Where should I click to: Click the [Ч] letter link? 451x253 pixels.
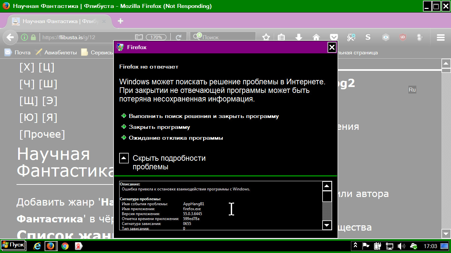pos(27,84)
